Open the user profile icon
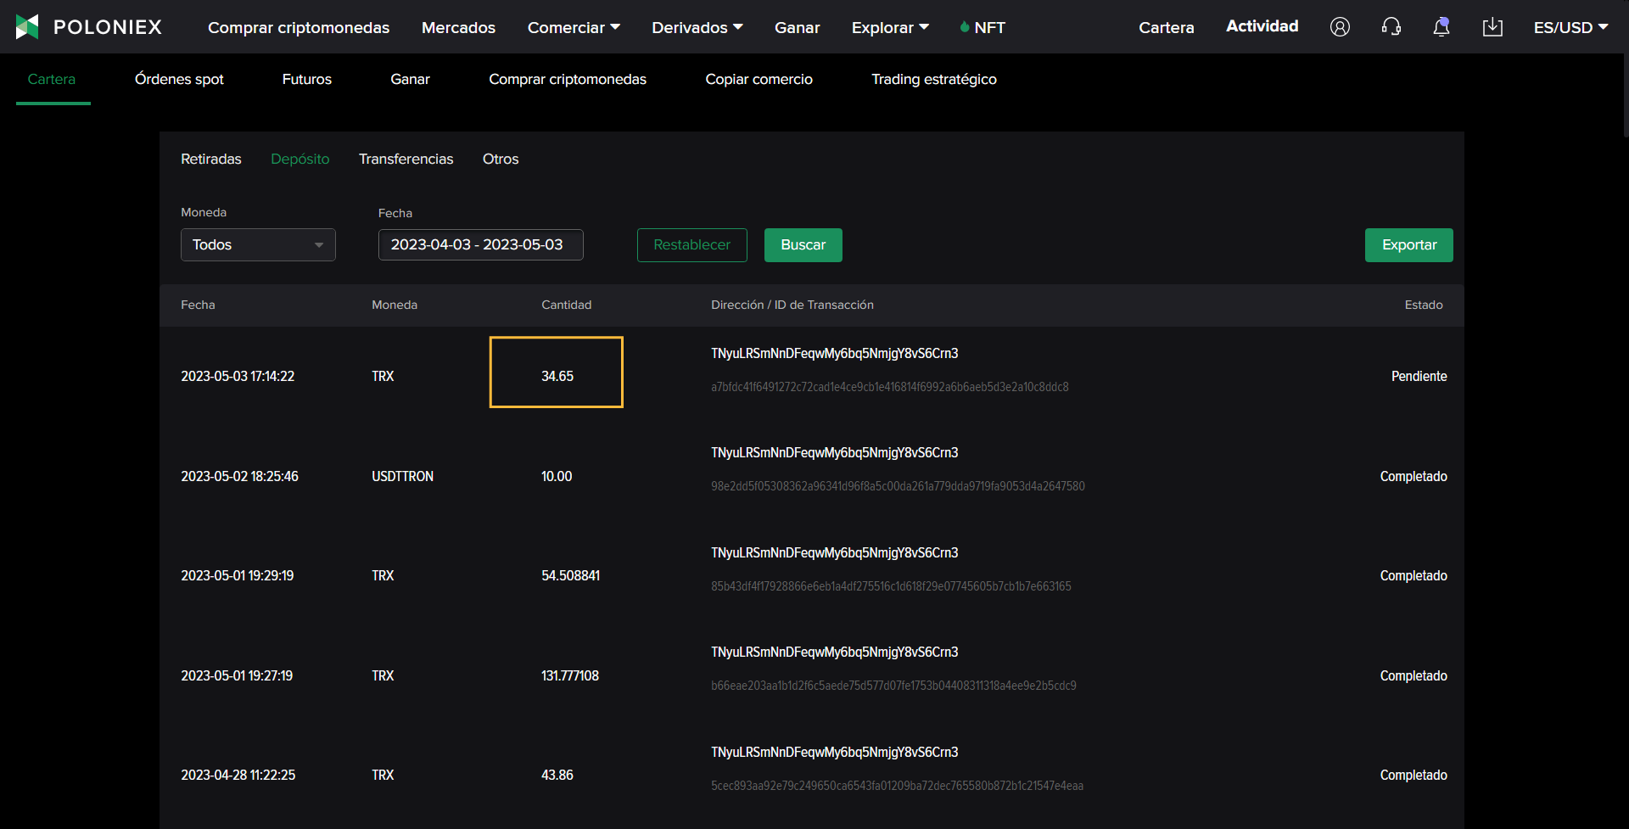Screen dimensions: 1629x829 1340,27
